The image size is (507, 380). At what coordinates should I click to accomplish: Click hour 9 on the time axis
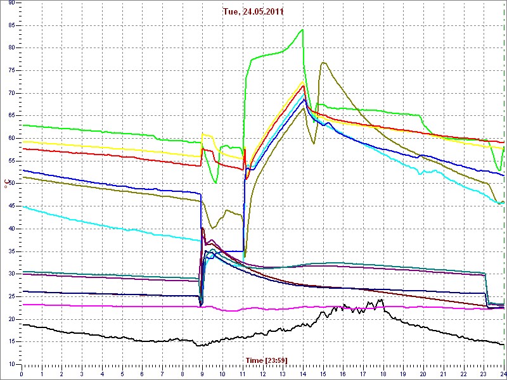[202, 374]
